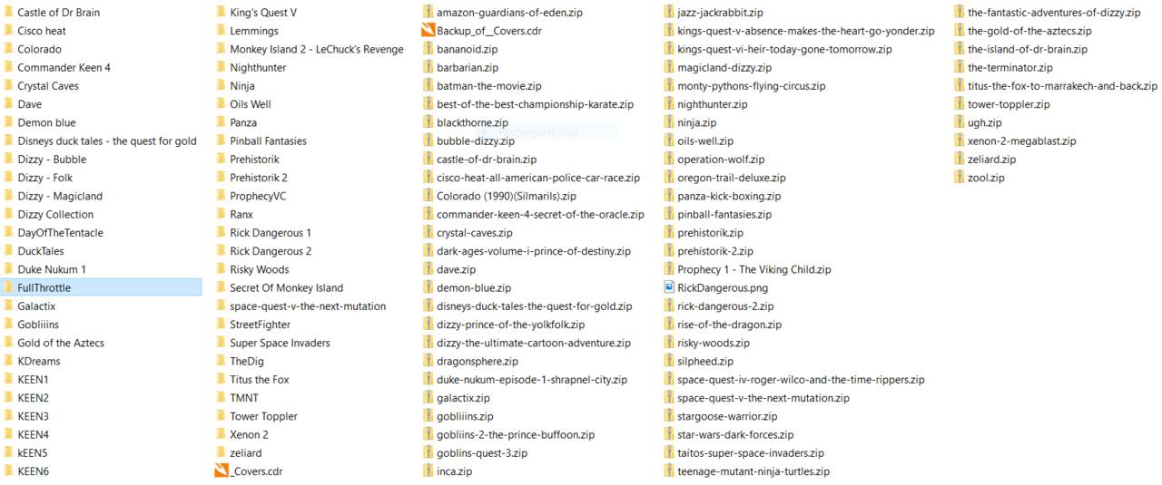Click the CorelDRAW icon of _Covers.cdr
The height and width of the screenshot is (485, 1162).
click(221, 471)
